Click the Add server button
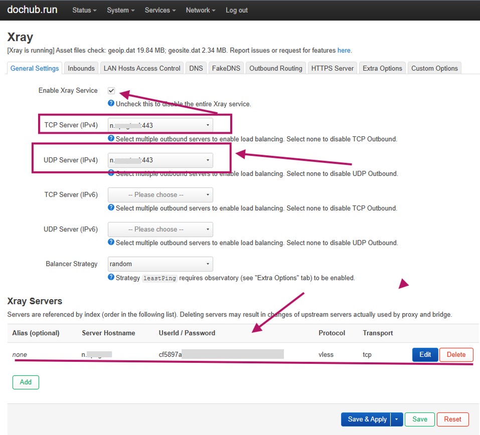The width and height of the screenshot is (480, 435). [x=26, y=382]
